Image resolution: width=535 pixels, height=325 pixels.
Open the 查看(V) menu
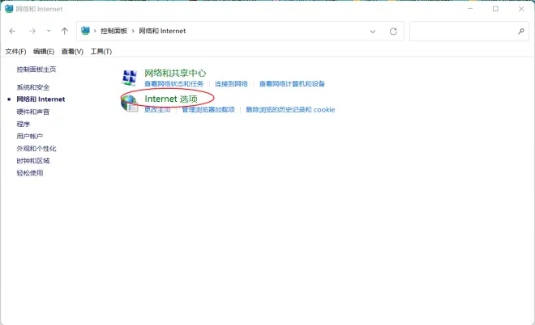tap(72, 52)
